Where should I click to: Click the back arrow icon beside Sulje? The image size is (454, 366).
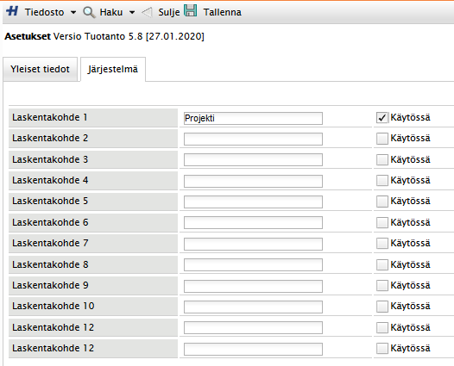147,12
